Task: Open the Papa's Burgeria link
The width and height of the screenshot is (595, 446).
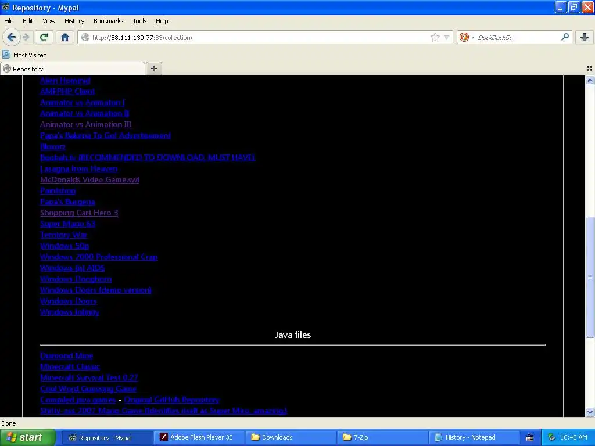Action: pos(67,202)
